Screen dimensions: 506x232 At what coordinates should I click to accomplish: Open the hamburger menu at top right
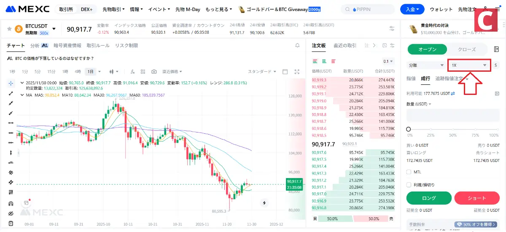coord(497,9)
